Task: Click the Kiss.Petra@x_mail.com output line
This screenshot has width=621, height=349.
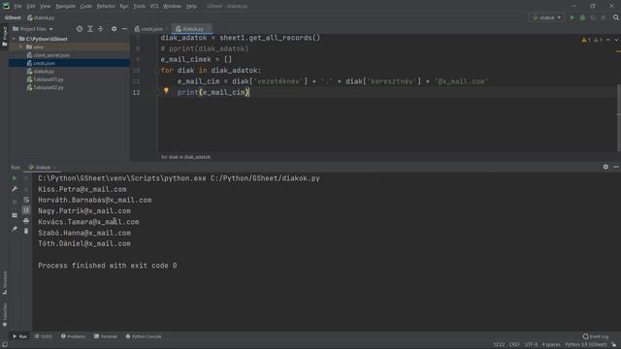Action: 82,189
